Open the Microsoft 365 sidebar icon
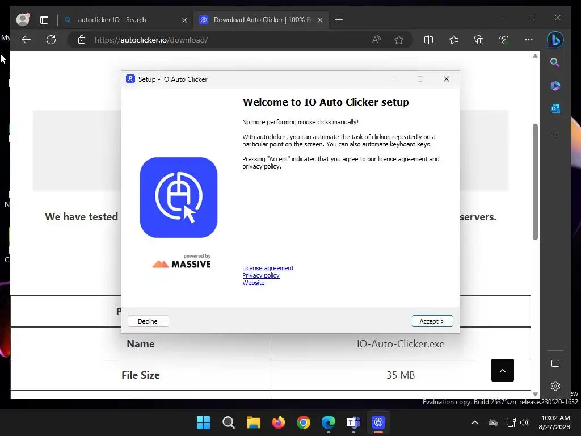The width and height of the screenshot is (581, 436). (x=555, y=86)
